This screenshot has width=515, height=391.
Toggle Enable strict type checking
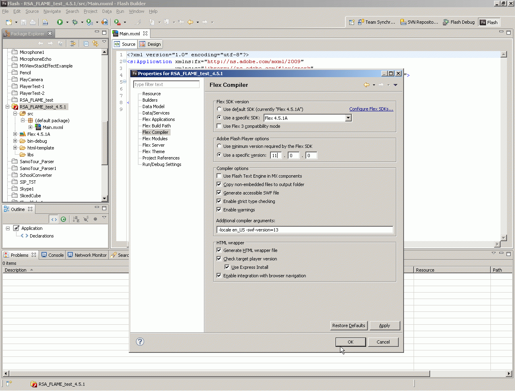[x=219, y=201]
